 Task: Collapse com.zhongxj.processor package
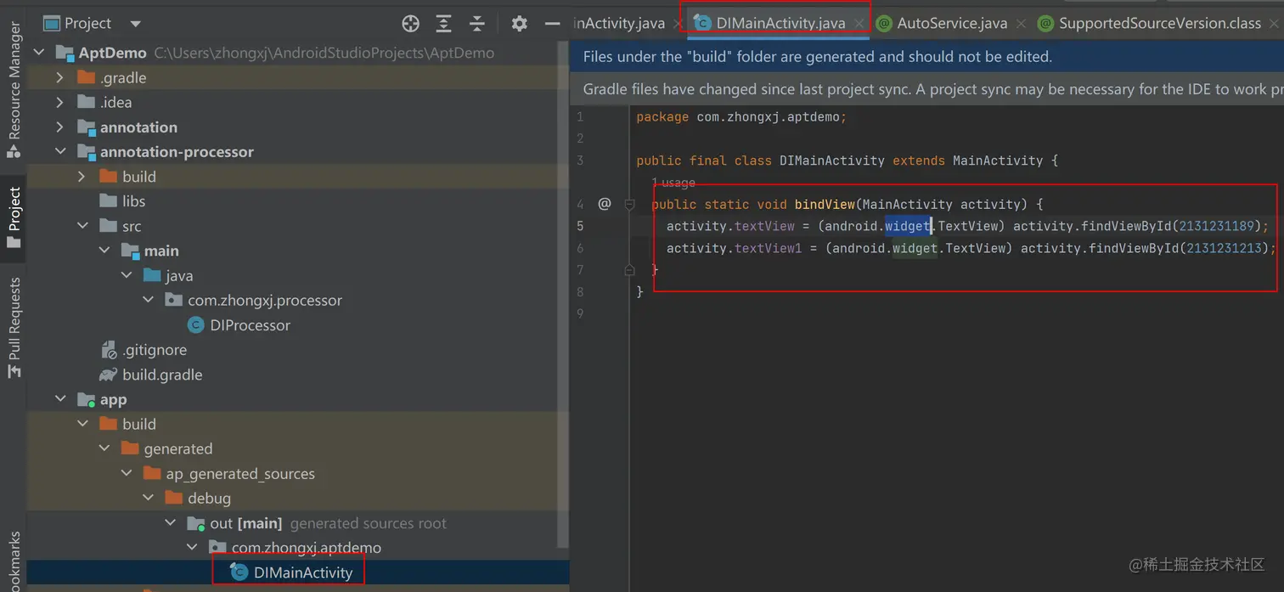point(149,300)
